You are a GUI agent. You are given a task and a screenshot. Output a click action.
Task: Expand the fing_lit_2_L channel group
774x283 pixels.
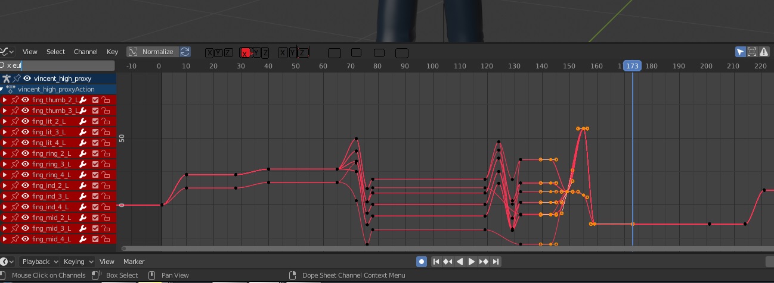pos(5,121)
